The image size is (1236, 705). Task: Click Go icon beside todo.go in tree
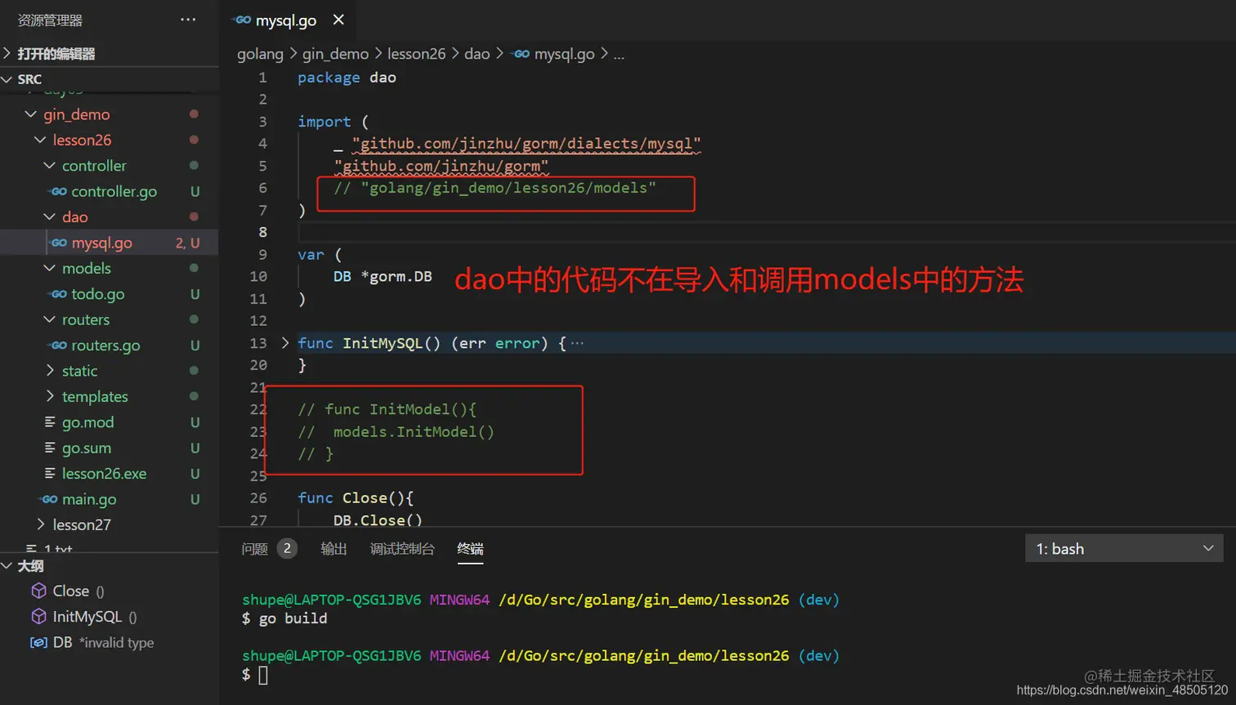(58, 294)
